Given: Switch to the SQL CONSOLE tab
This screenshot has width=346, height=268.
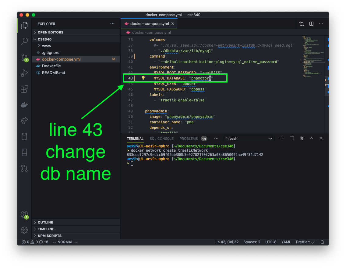Looking at the screenshot, I should (x=161, y=139).
